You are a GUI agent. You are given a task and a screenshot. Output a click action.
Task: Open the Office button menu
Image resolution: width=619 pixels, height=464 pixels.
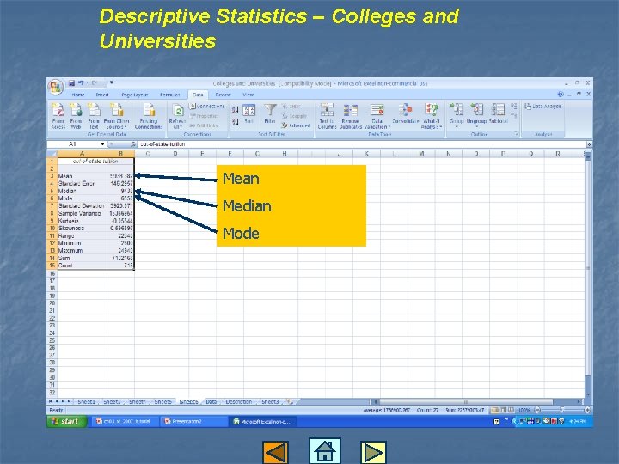(x=56, y=87)
